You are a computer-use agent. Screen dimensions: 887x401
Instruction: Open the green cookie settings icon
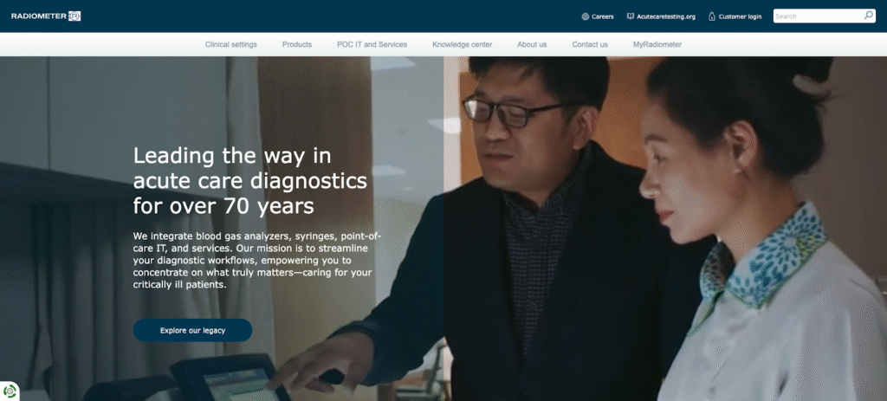(x=10, y=391)
